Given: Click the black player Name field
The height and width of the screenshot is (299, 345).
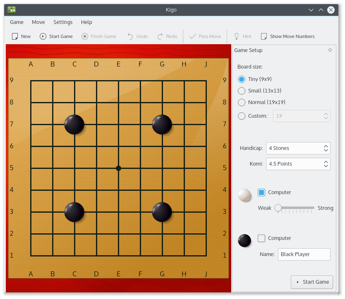Looking at the screenshot, I should [304, 254].
